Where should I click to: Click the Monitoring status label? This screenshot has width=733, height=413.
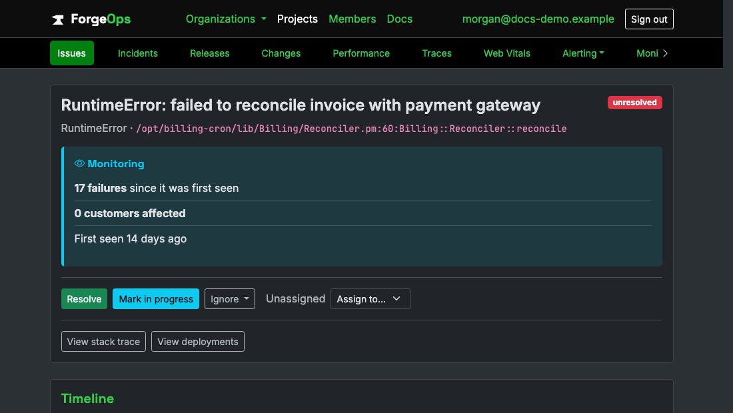[x=115, y=163]
